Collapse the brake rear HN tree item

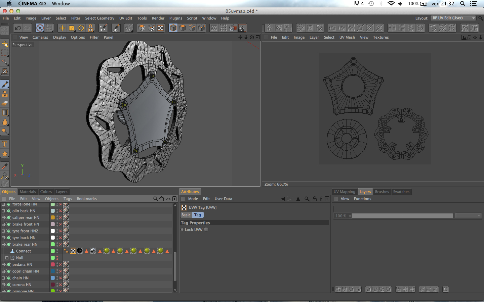(x=3, y=244)
